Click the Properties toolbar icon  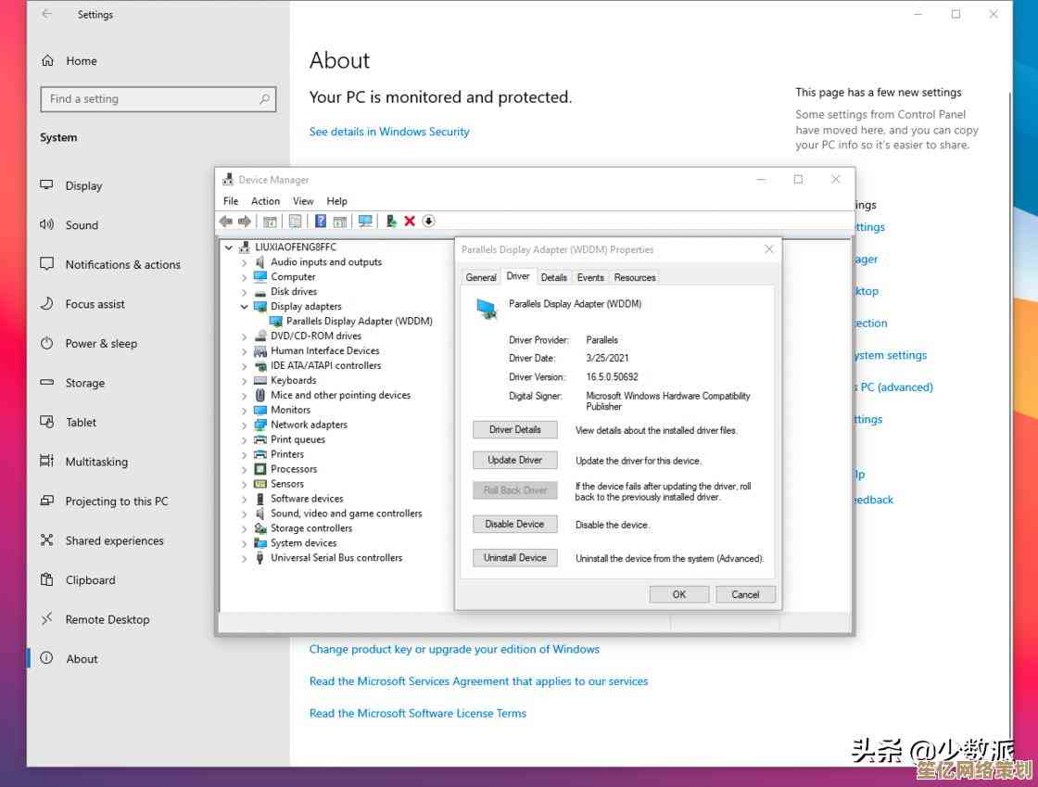point(295,221)
